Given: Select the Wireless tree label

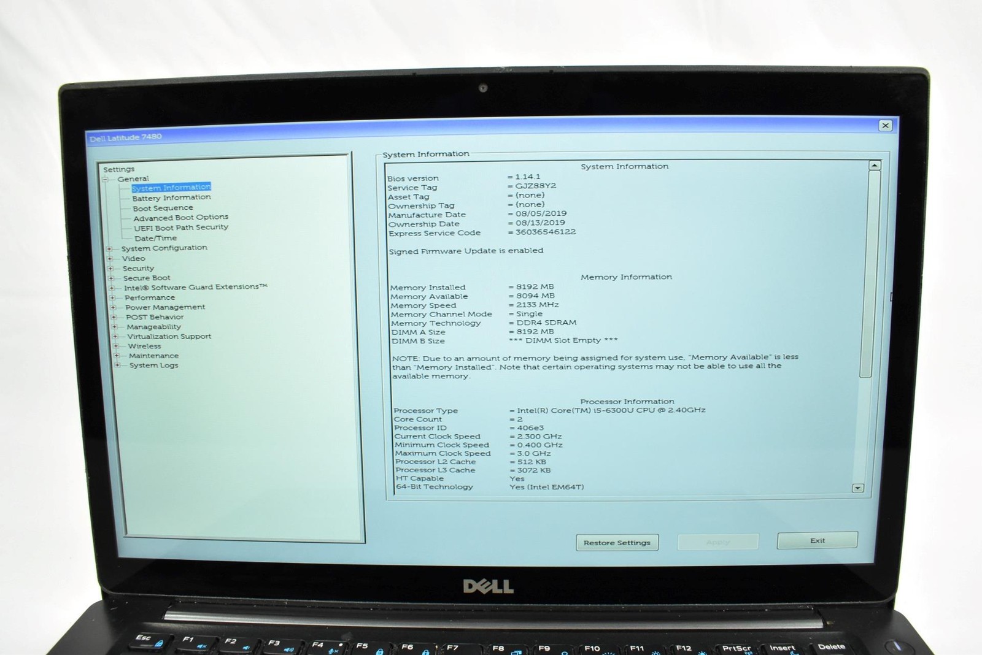Looking at the screenshot, I should pos(144,347).
